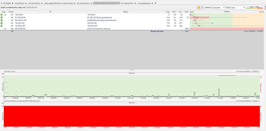Click name 83-169-183-68-isp.superkabel.de
The width and height of the screenshot is (266, 131).
coord(99,18)
